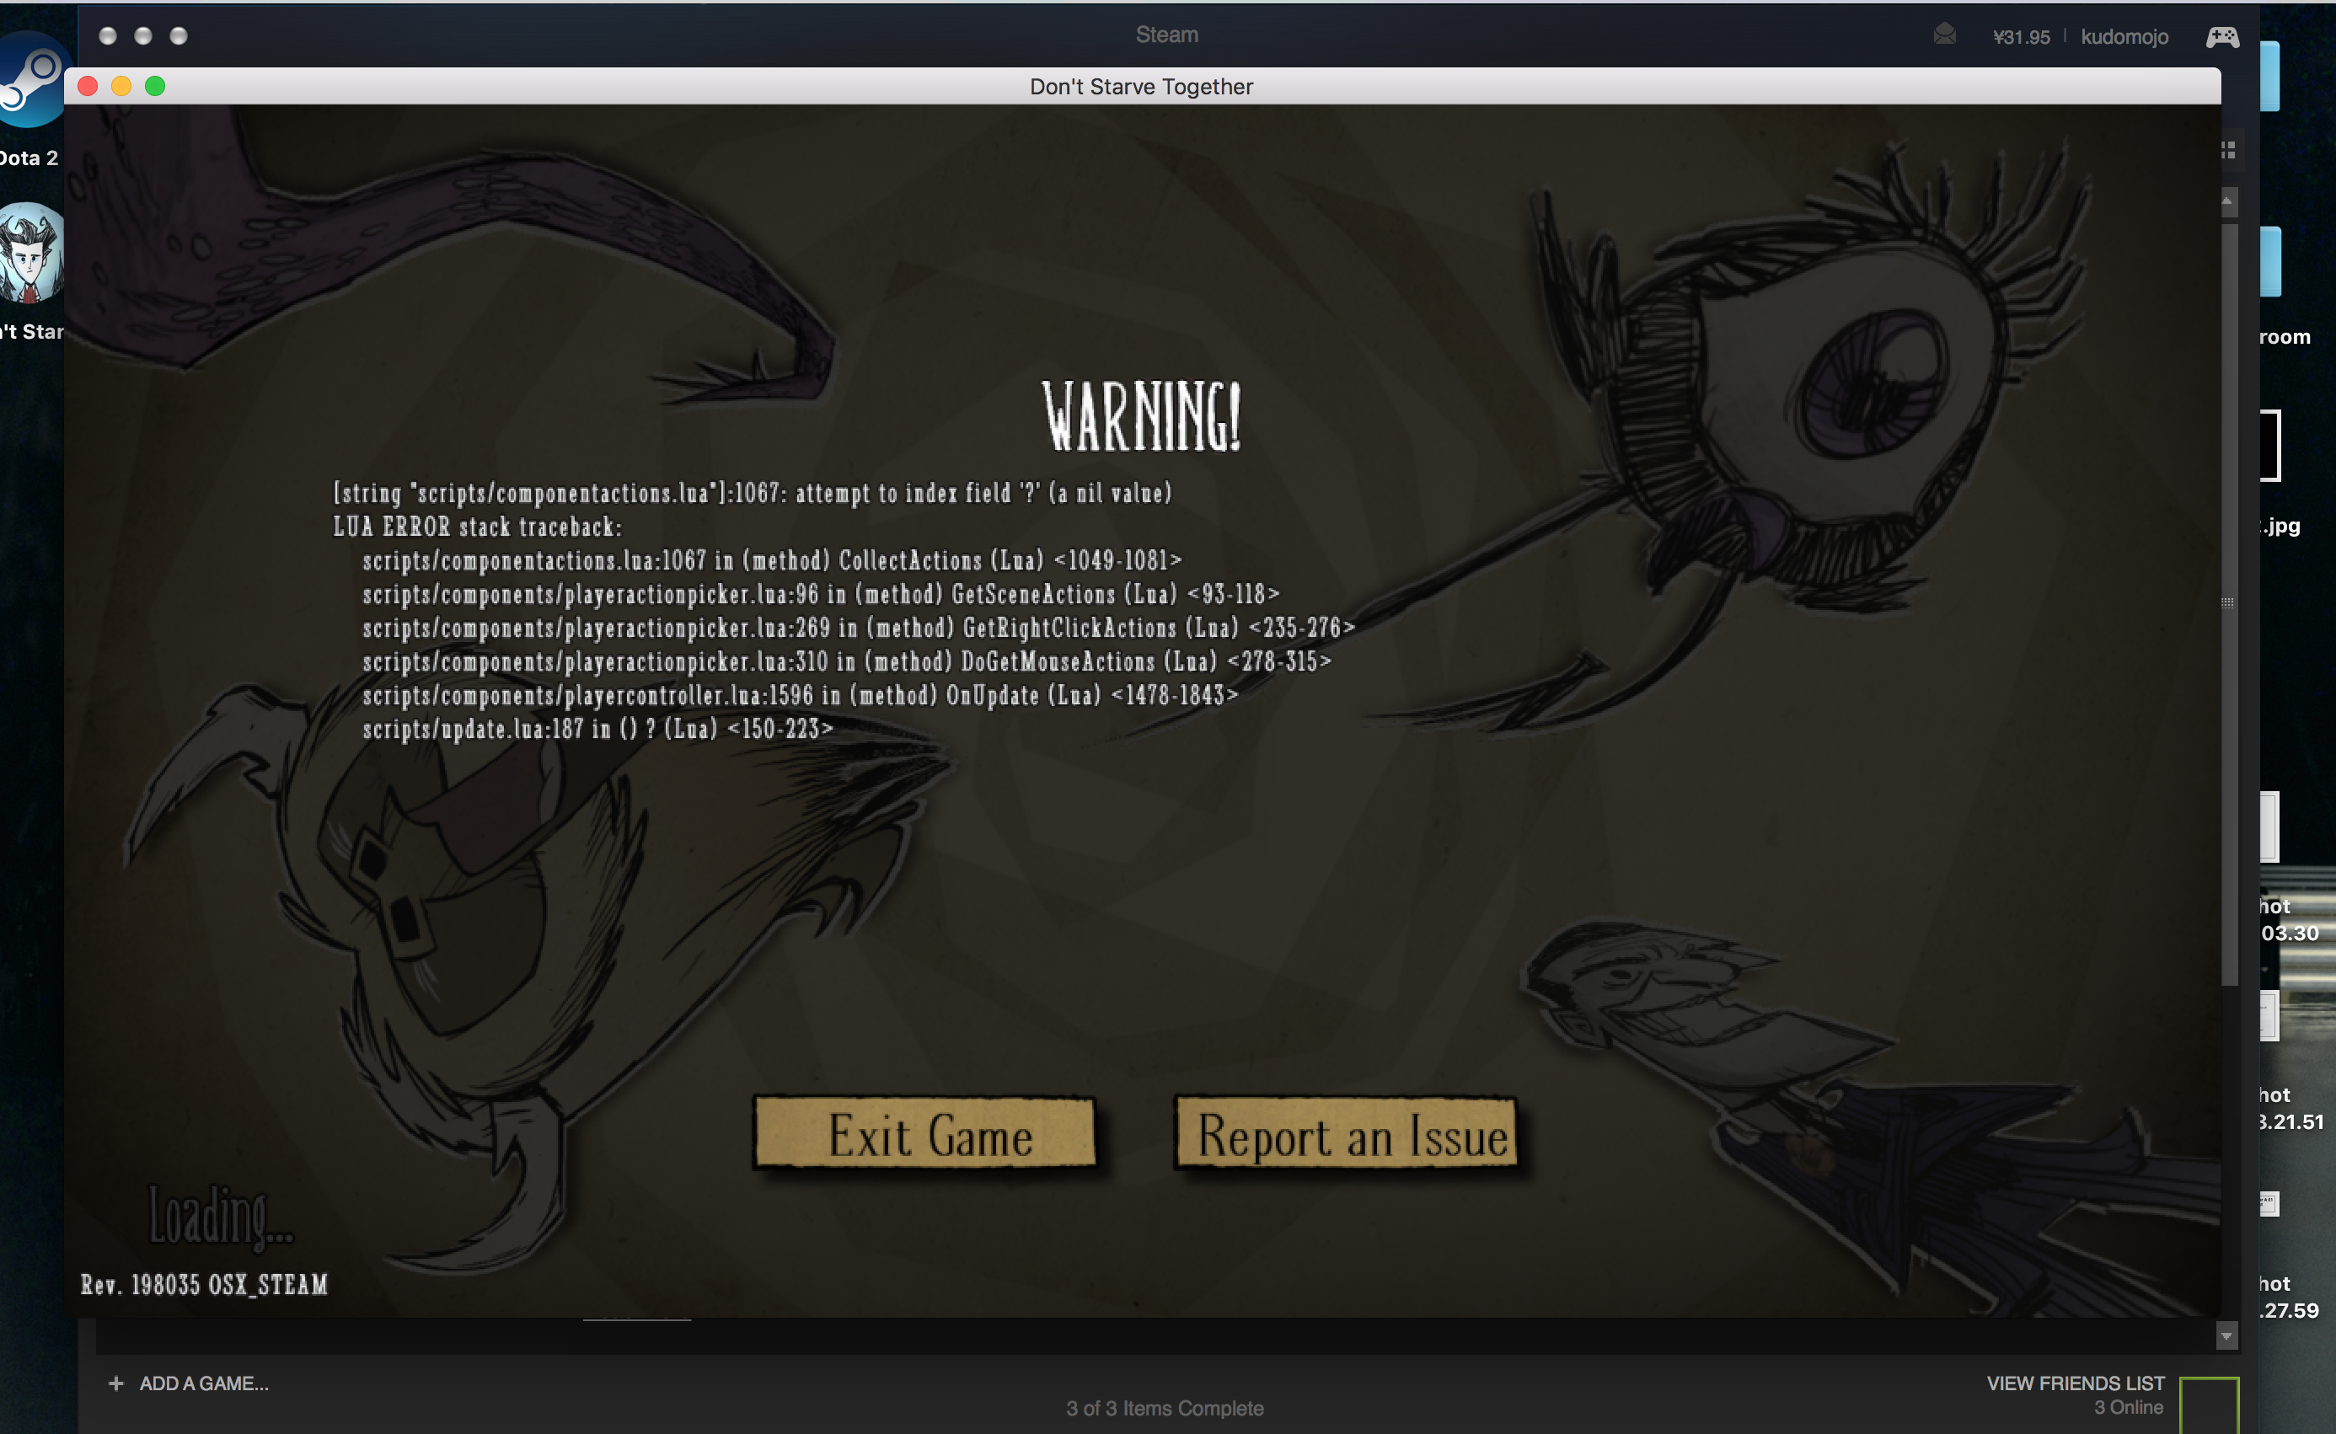
Task: Click the Rev. 198035 OSX_STEAM version text
Action: click(204, 1285)
